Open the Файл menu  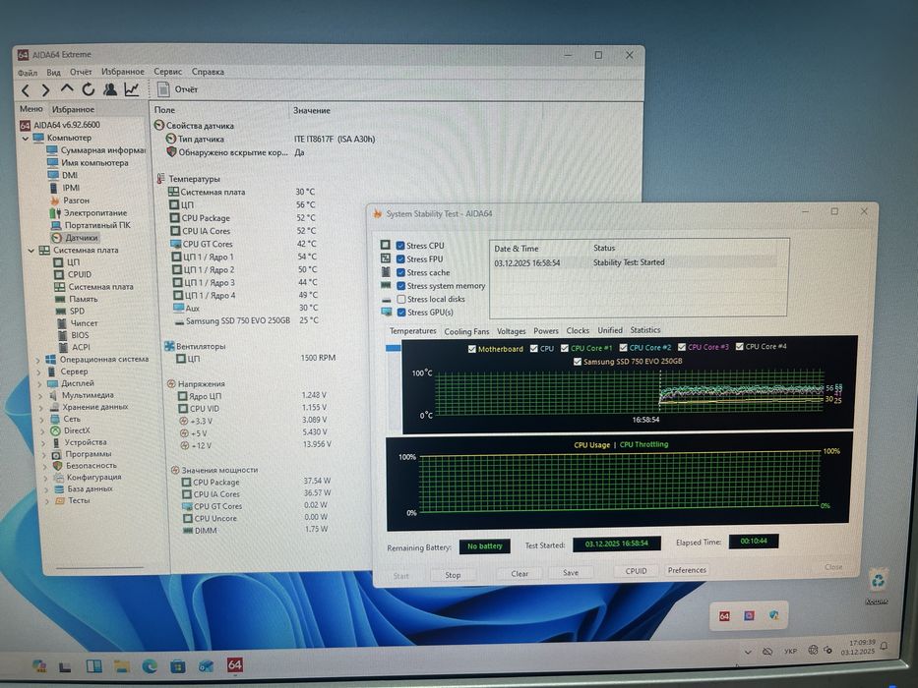(27, 73)
